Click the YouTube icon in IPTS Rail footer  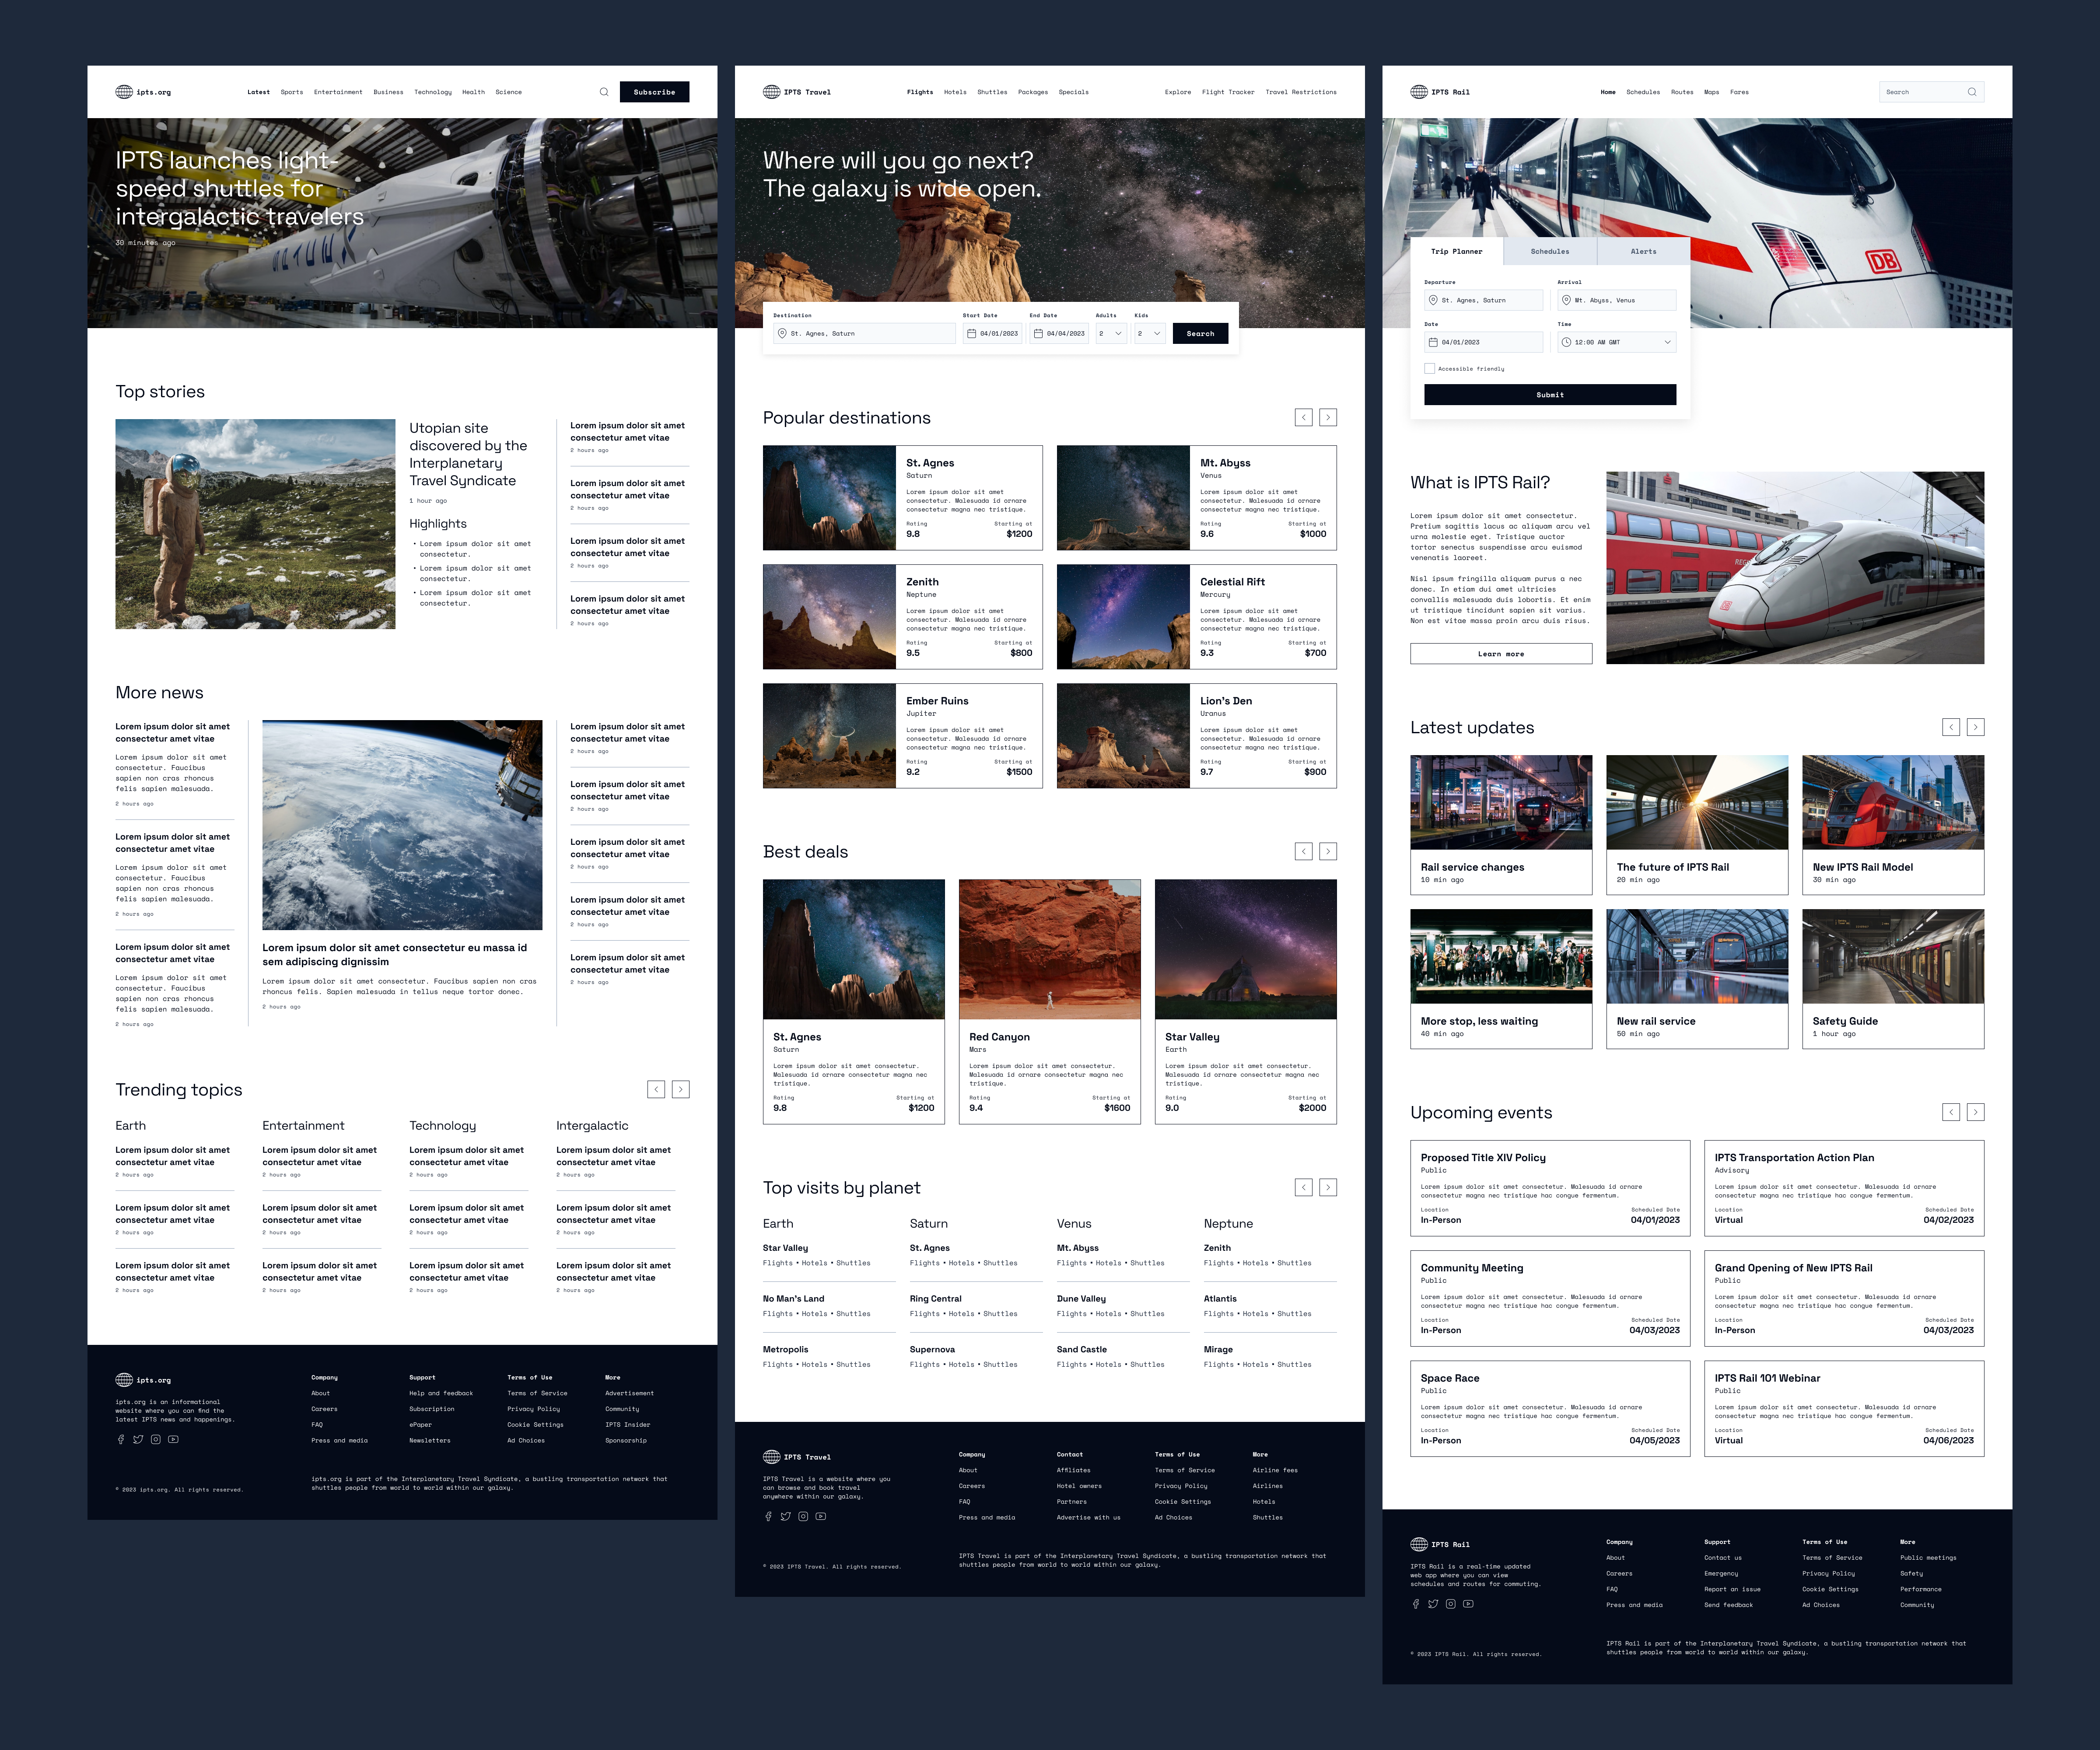click(x=1468, y=1604)
